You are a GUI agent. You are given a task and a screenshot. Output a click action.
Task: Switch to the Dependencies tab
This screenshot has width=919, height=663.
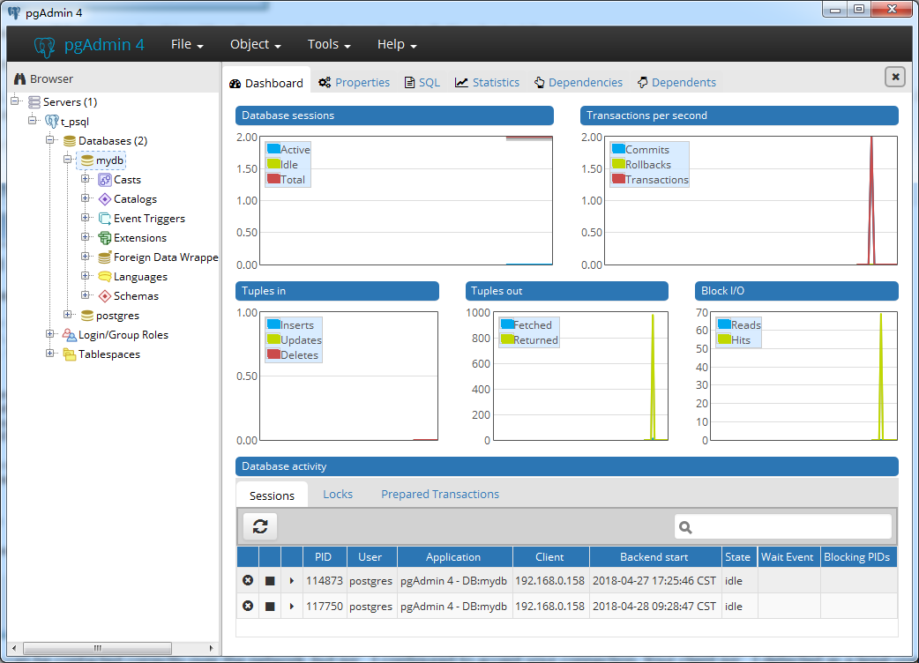pos(578,83)
